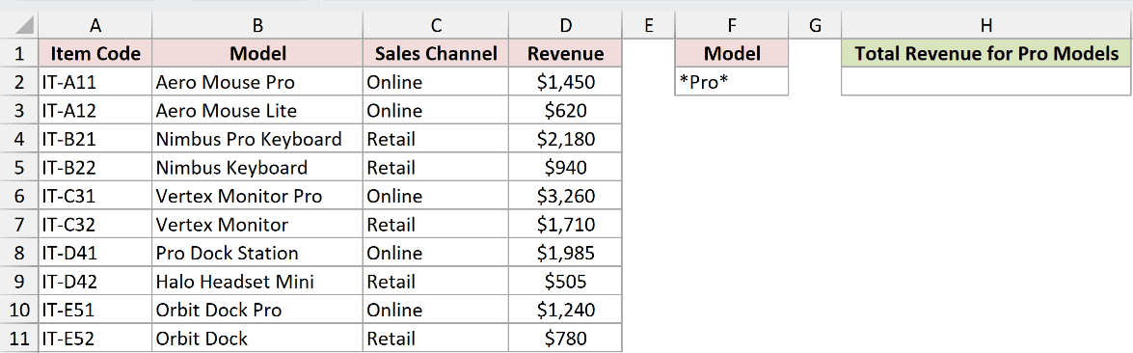Select the Retail cell for Nimbus Pro Keyboard
This screenshot has height=353, width=1133.
[436, 139]
